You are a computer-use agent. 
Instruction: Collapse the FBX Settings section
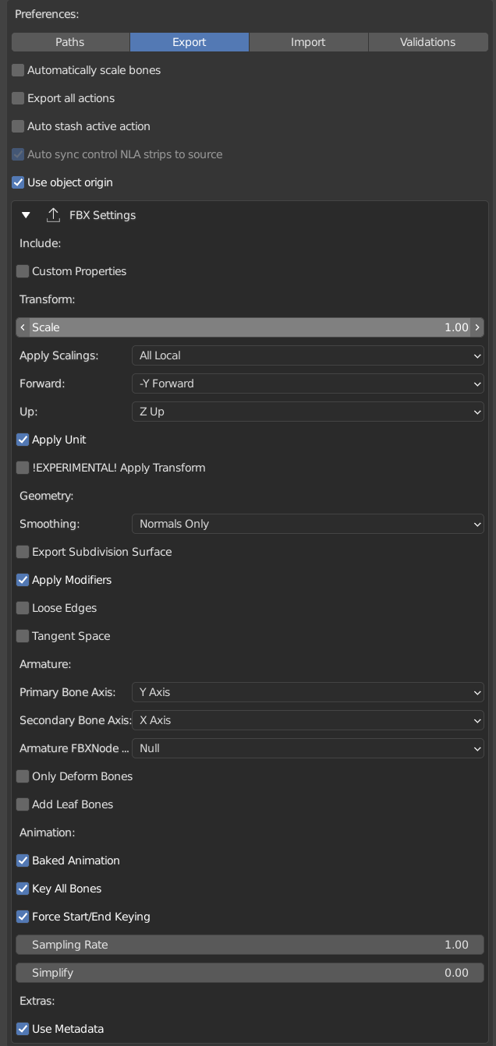[x=25, y=215]
